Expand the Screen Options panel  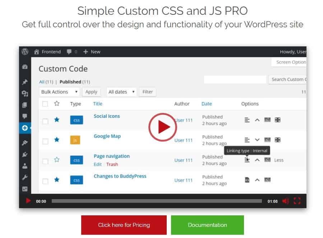tap(289, 62)
